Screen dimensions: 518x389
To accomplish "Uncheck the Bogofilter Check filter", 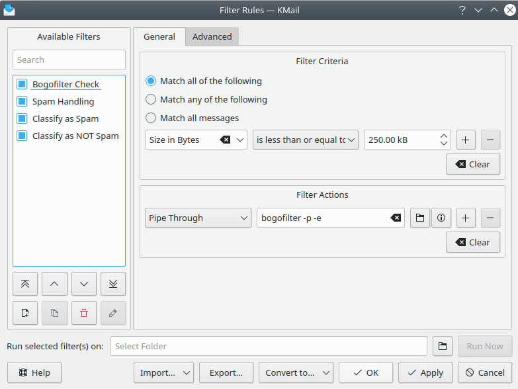I will click(22, 85).
